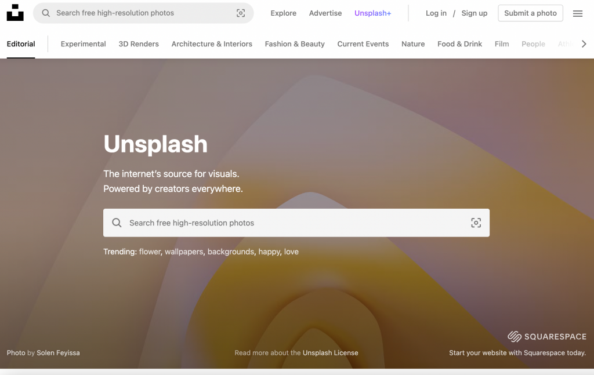The height and width of the screenshot is (375, 594).
Task: Click trending term wallpapers
Action: point(184,252)
